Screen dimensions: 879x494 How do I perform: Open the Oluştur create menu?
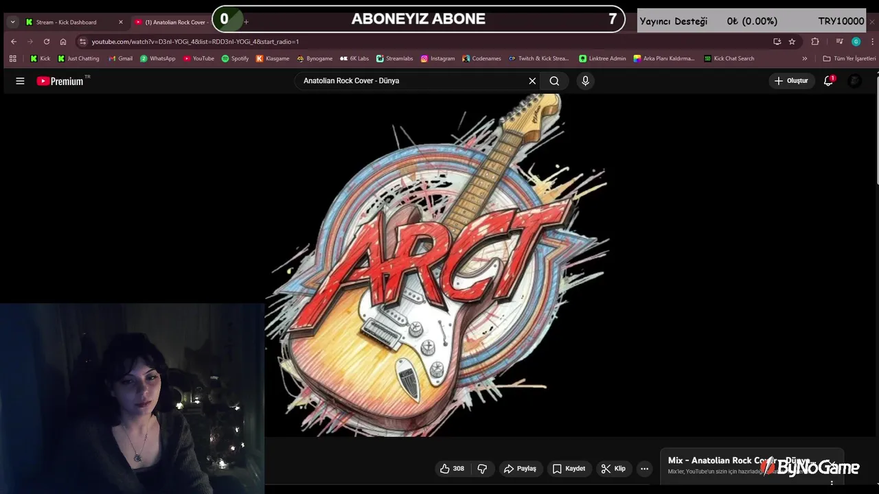791,81
